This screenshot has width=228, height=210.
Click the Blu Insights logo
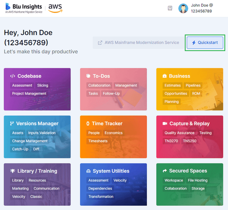[x=24, y=8]
